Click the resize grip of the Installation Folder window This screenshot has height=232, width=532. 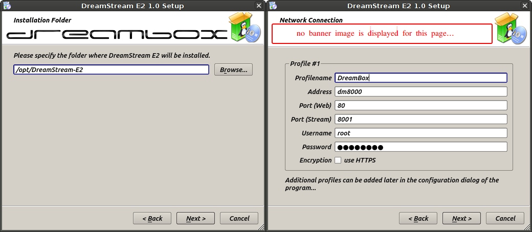(x=261, y=227)
